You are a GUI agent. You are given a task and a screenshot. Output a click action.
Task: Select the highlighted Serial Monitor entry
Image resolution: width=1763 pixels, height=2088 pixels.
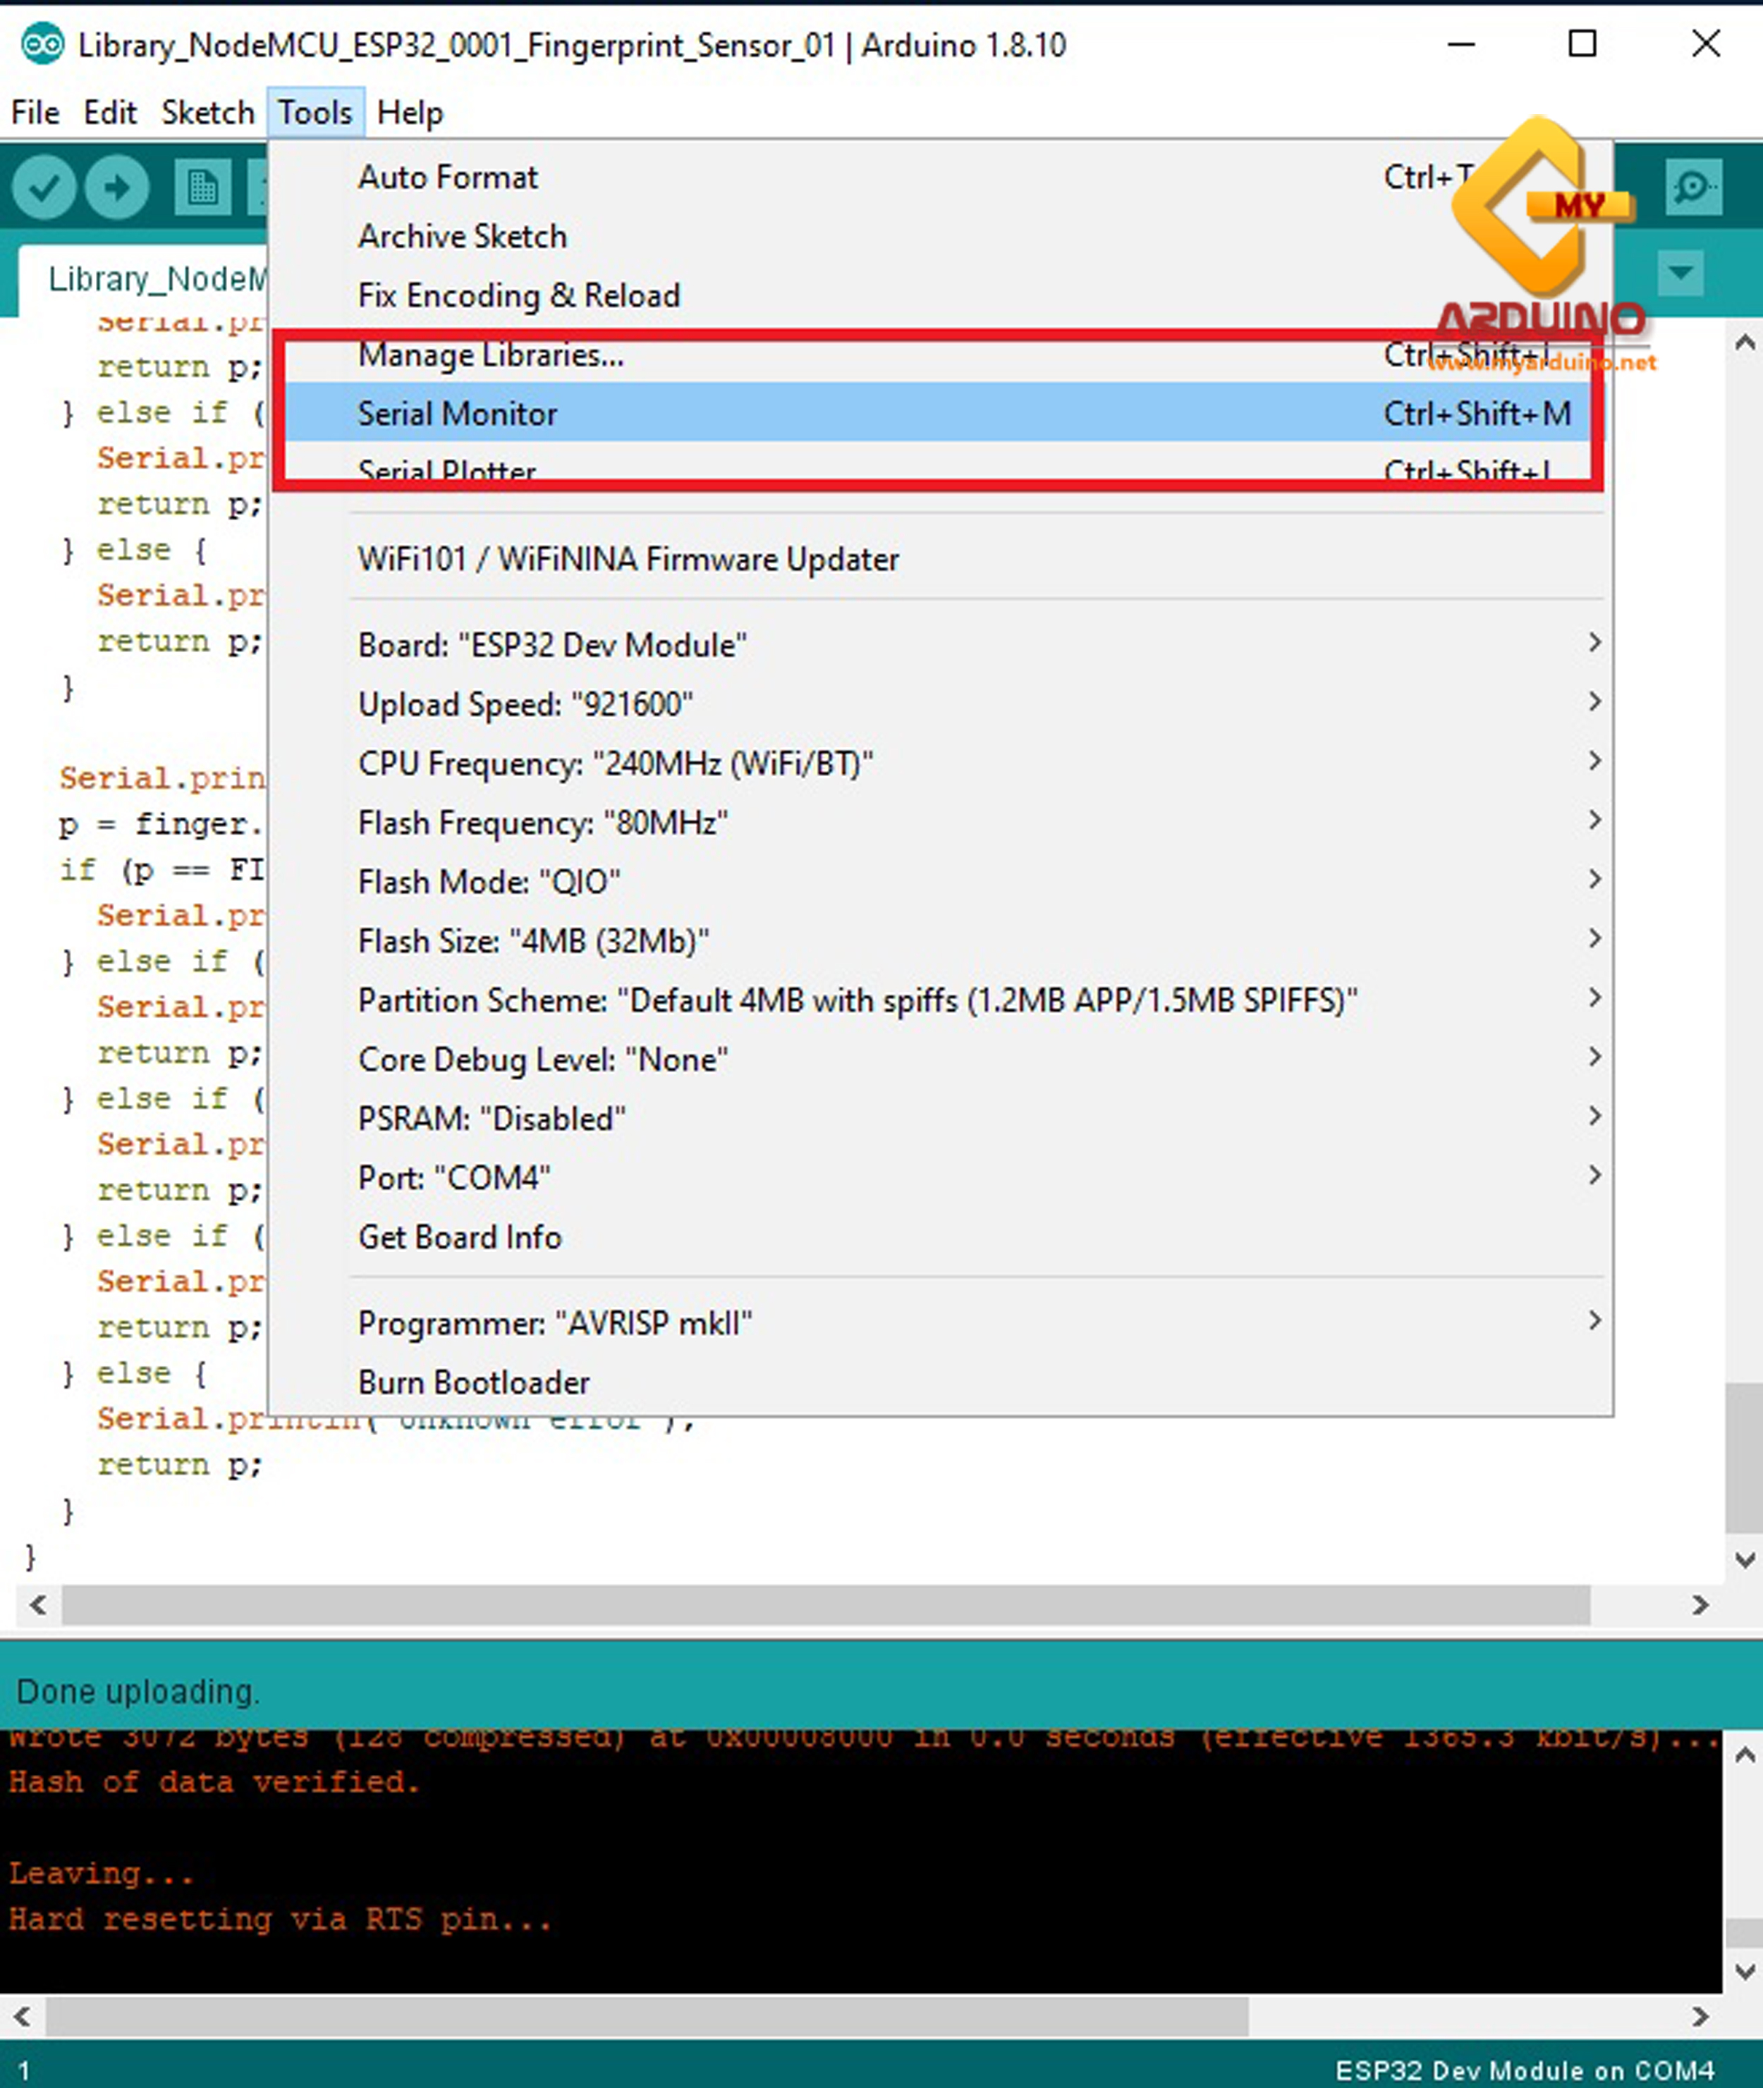[x=458, y=412]
